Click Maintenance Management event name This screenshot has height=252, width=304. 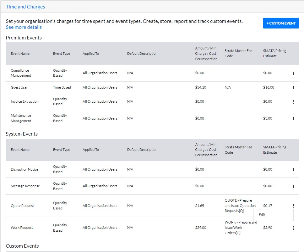[x=21, y=118]
